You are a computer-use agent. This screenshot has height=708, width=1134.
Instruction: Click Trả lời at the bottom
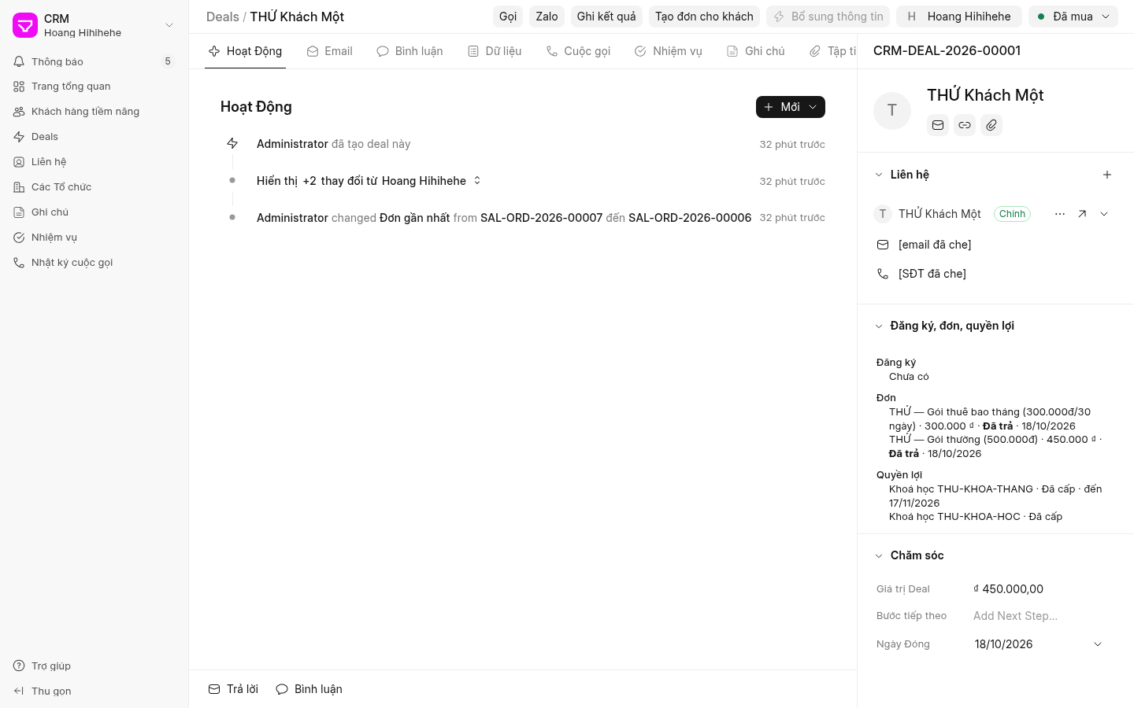(x=234, y=689)
